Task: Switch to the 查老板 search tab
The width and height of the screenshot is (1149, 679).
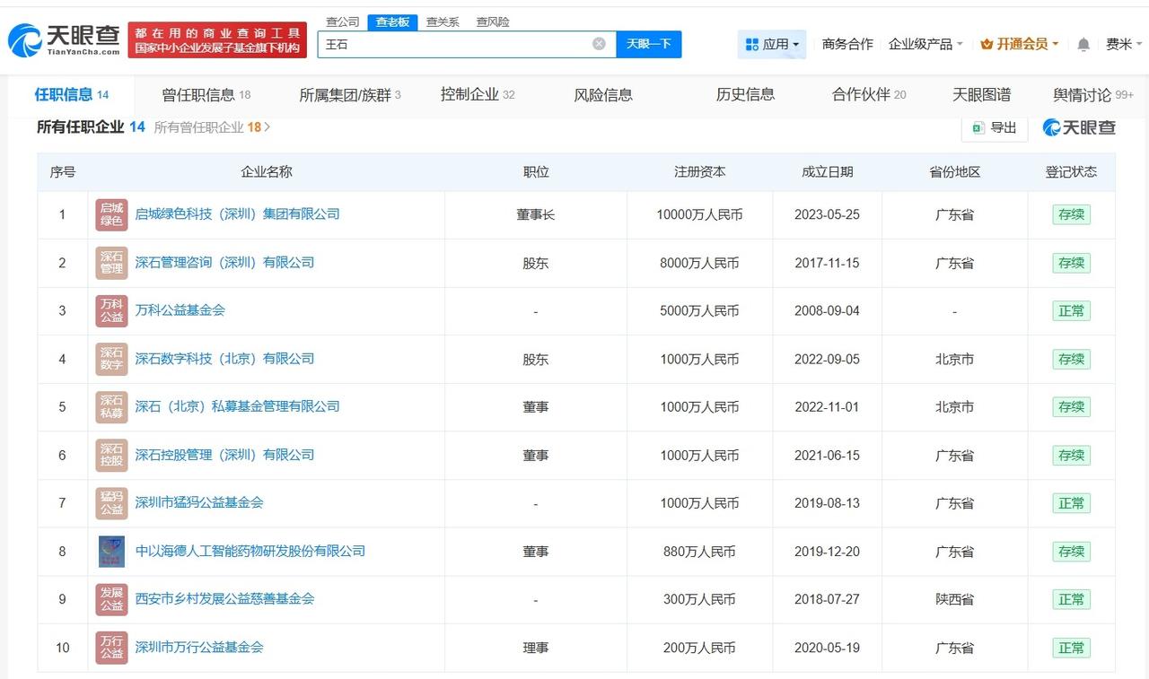Action: (x=393, y=22)
